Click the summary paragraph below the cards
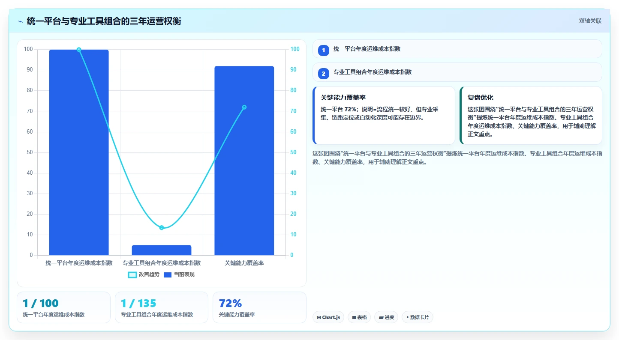This screenshot has height=340, width=619. click(x=457, y=158)
